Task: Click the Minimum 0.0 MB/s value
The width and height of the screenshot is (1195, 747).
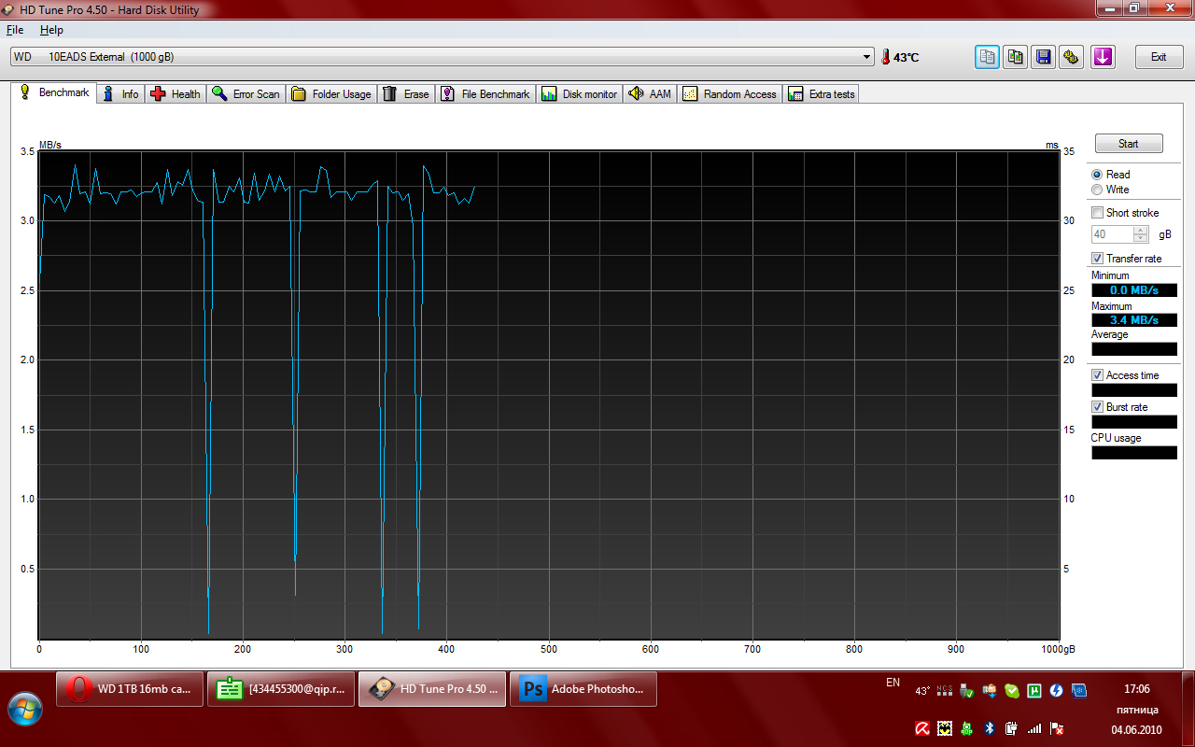Action: click(x=1134, y=290)
